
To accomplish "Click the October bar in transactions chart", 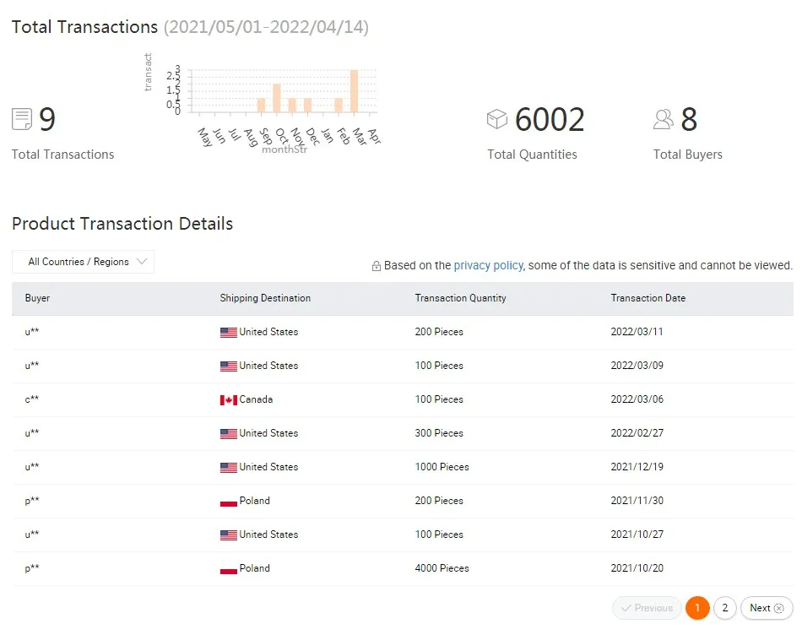I will pyautogui.click(x=276, y=98).
